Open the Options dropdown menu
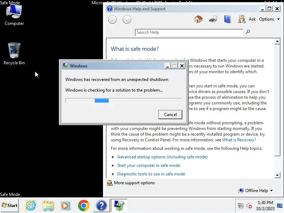Viewport: 284px width, 213px height. click(269, 19)
